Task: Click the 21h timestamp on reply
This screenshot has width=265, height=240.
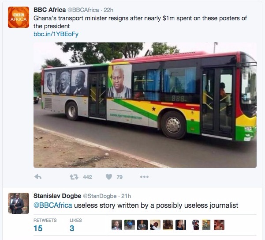Action: [126, 196]
